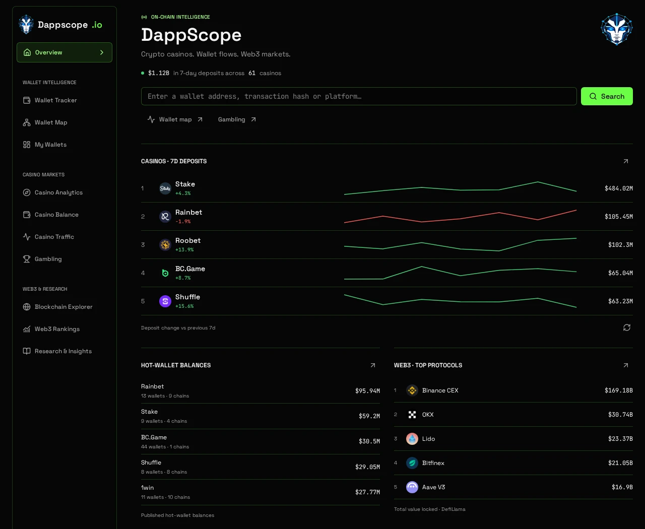Expand the Overview chevron in sidebar
This screenshot has height=529, width=645.
102,52
